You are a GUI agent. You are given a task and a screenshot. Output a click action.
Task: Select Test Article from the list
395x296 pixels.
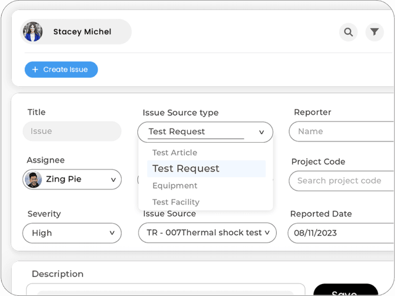[175, 153]
